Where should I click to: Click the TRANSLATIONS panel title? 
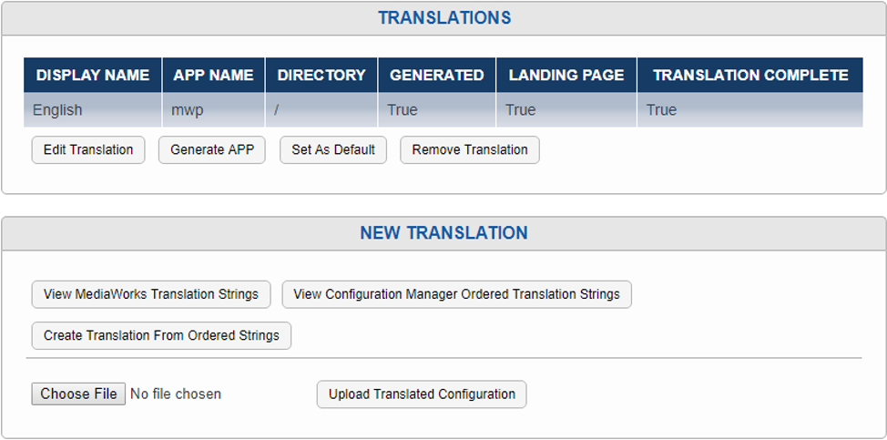[x=444, y=18]
